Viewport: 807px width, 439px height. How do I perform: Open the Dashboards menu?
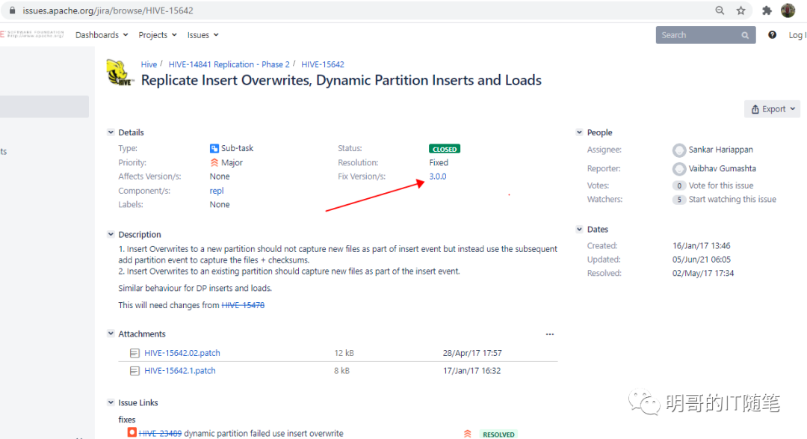pos(102,35)
